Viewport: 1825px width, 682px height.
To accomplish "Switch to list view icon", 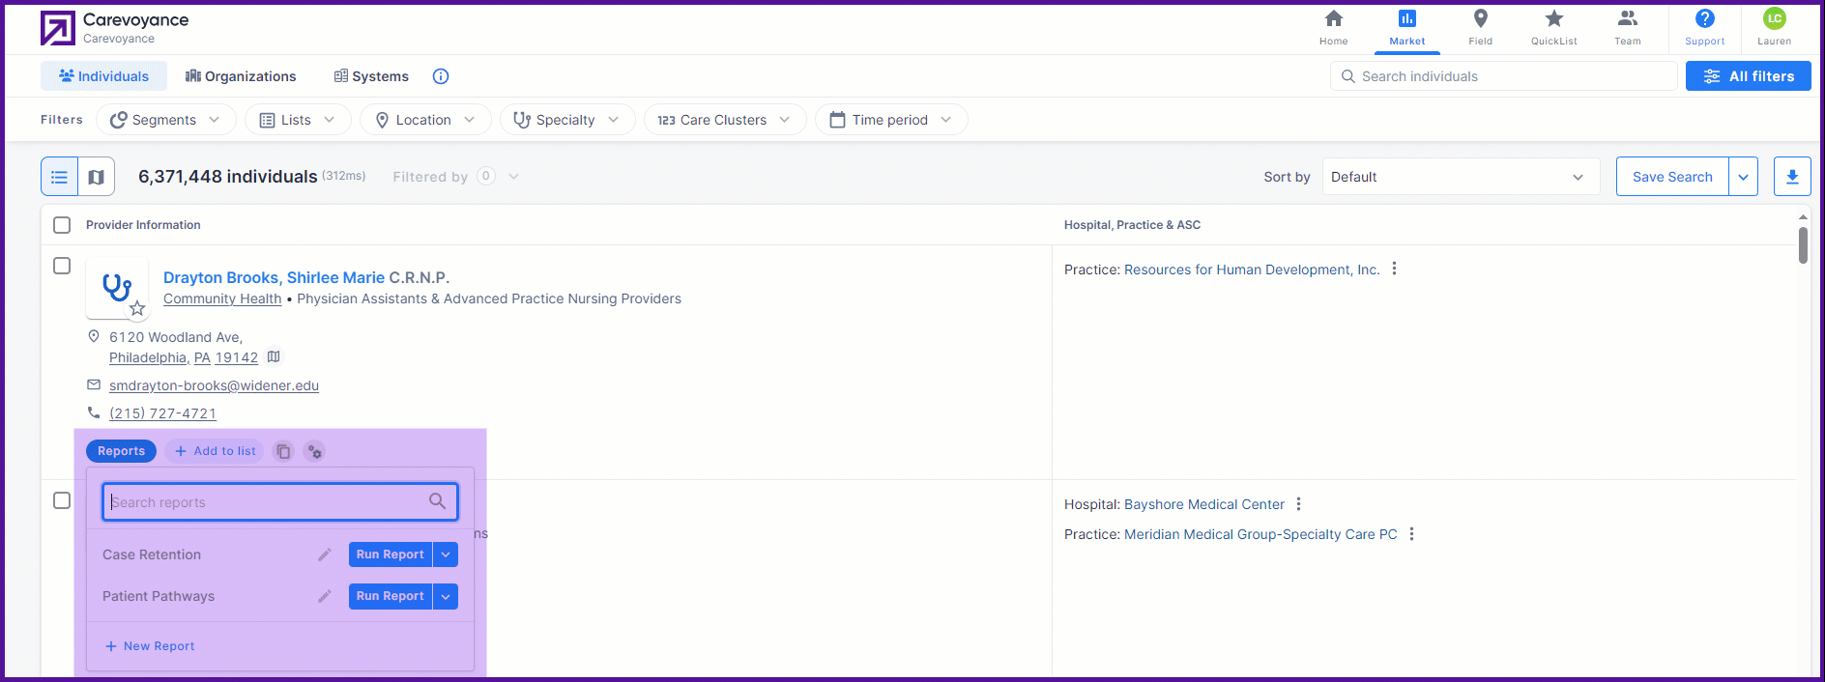I will coord(59,177).
